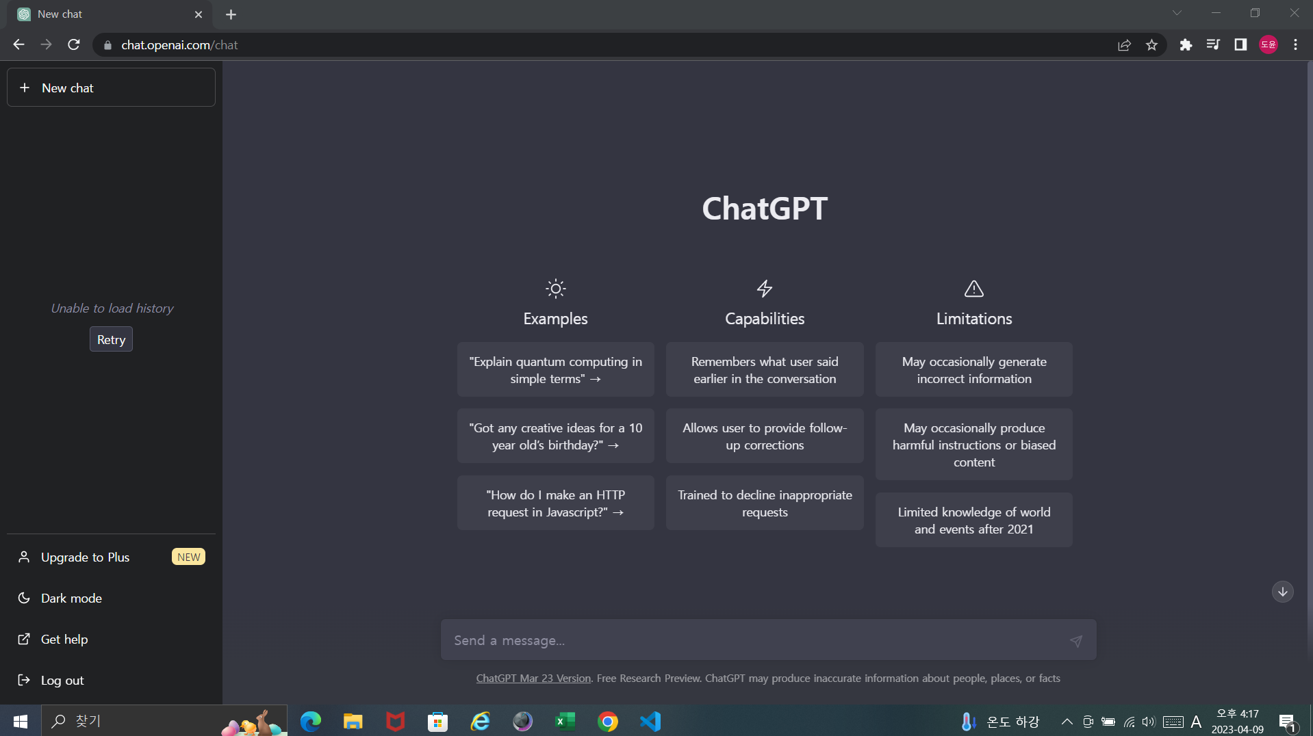Open Visual Studio Code from taskbar

[650, 721]
